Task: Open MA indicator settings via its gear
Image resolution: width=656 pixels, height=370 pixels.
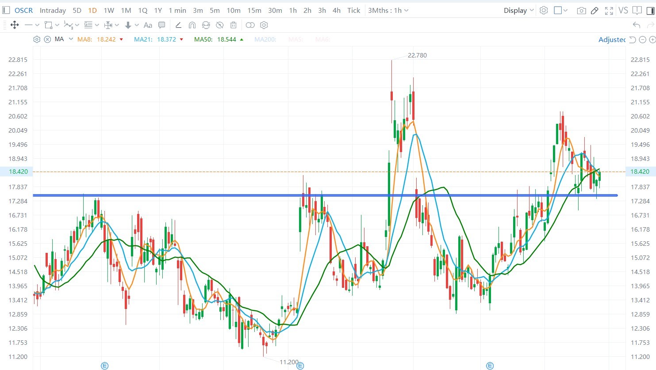Action: tap(37, 39)
